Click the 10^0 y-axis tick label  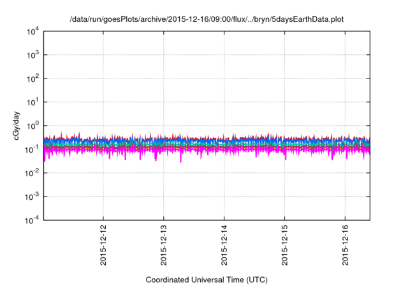[33, 126]
